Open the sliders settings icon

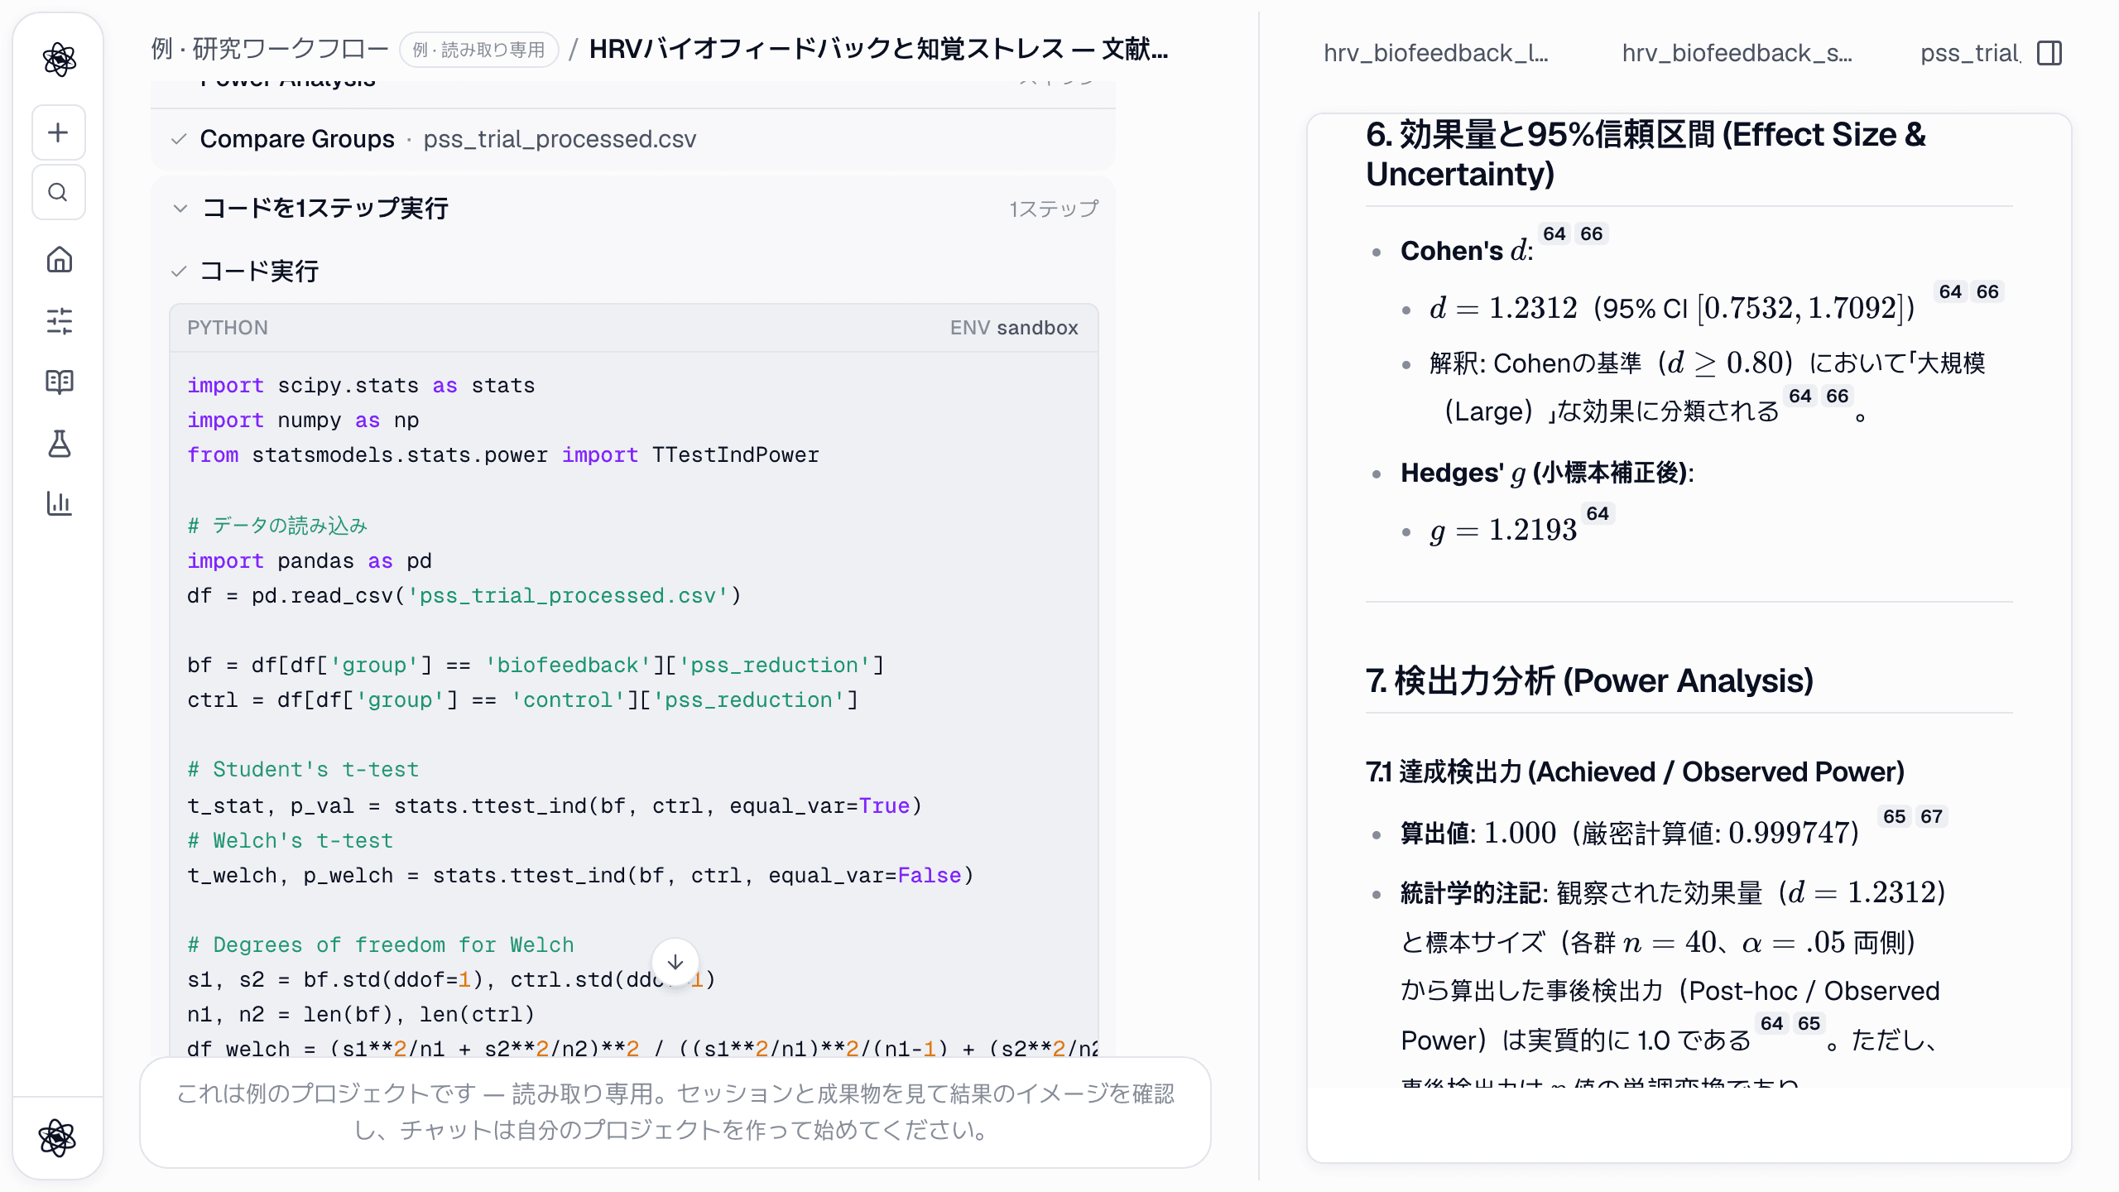[x=59, y=320]
